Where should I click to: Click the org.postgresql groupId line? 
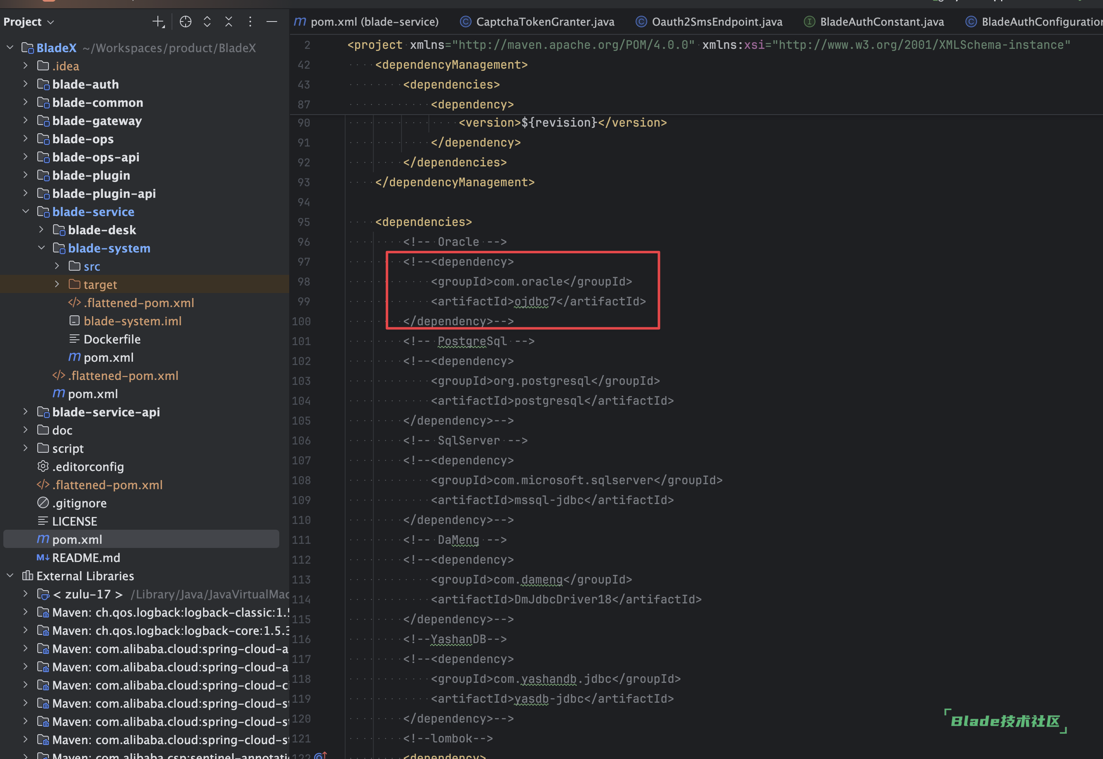(x=545, y=381)
